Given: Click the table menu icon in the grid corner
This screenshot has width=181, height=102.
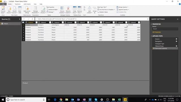Looking at the screenshot, I should [23, 22].
